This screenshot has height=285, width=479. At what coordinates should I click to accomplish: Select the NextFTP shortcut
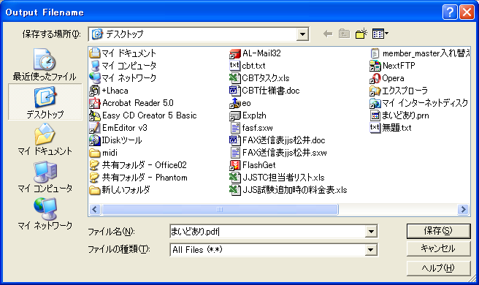[x=392, y=66]
